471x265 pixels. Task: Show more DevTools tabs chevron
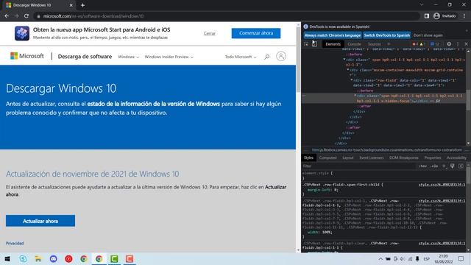[x=389, y=44]
